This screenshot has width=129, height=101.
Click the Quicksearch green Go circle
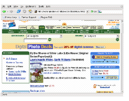(50, 40)
